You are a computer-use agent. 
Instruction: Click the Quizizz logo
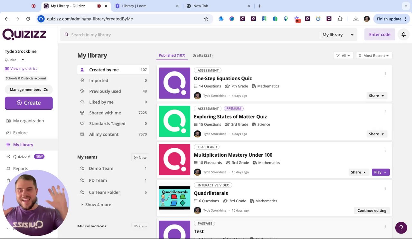point(24,34)
